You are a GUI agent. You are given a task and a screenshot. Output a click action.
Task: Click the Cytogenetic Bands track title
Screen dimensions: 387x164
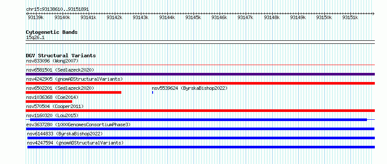[x=52, y=32]
